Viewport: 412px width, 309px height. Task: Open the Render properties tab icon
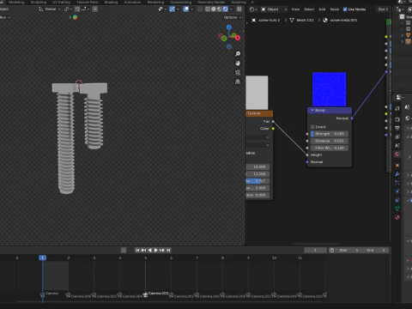point(397,119)
